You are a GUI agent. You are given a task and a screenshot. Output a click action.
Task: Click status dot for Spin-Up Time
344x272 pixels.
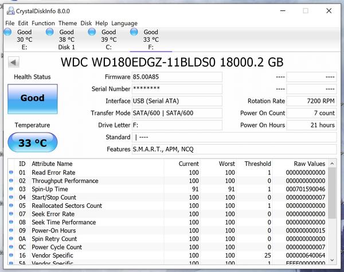11,189
